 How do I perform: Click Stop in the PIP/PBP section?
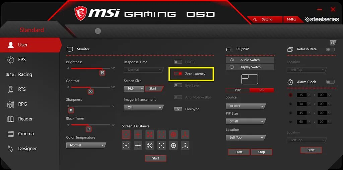(261, 152)
